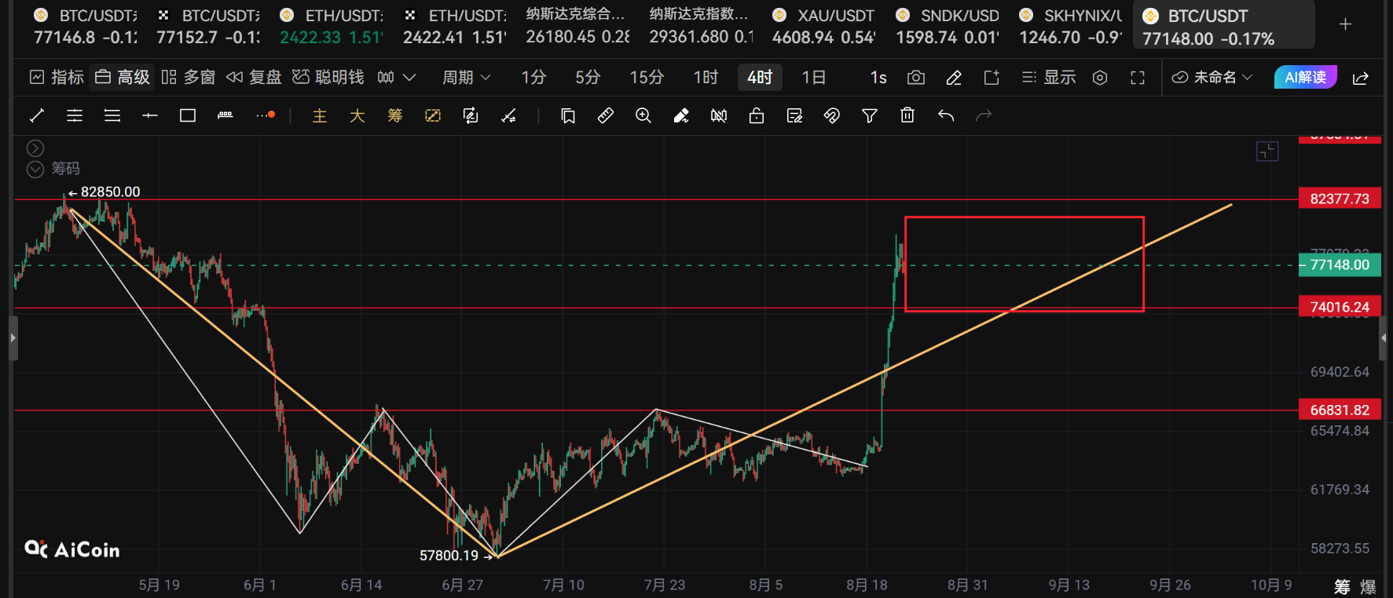Select the 1s timeframe
This screenshot has height=598, width=1393.
pos(878,77)
